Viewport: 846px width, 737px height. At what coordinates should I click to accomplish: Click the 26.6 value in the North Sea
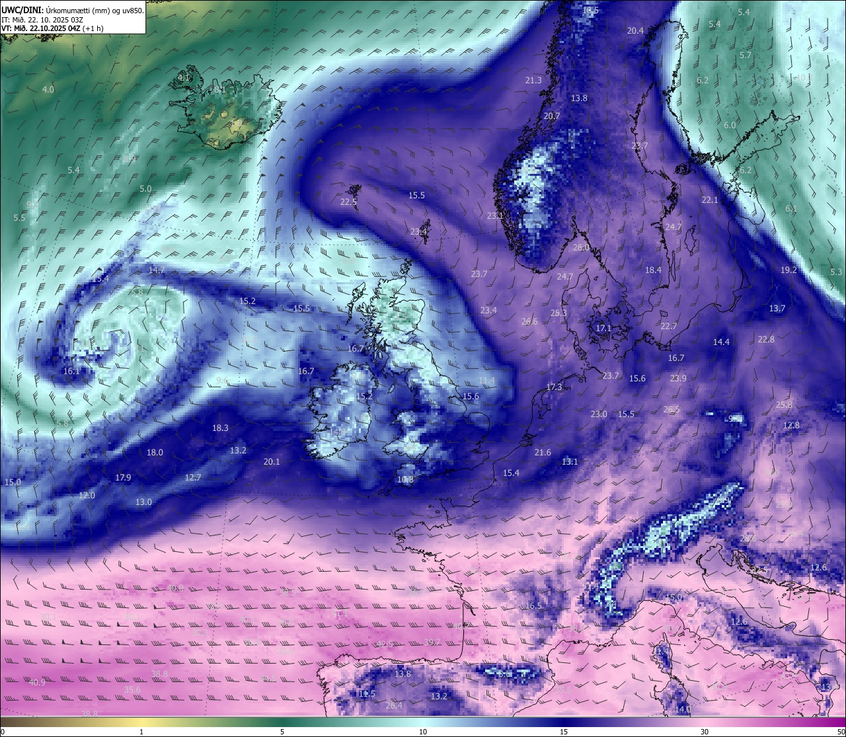point(529,322)
